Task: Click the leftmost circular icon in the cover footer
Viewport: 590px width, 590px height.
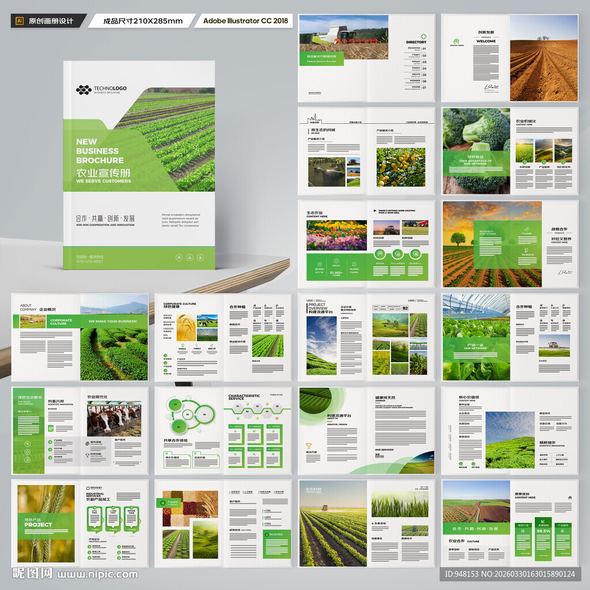Action: (179, 258)
